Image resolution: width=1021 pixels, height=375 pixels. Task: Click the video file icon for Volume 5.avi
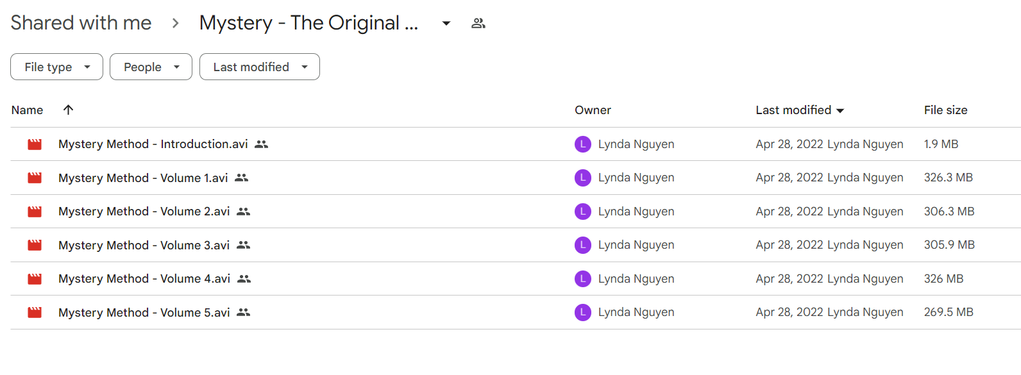35,312
